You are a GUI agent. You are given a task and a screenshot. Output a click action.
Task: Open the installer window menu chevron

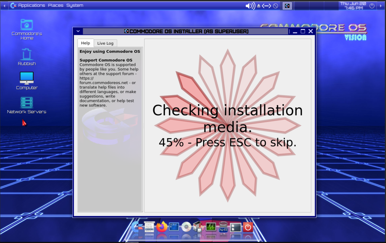pos(78,31)
